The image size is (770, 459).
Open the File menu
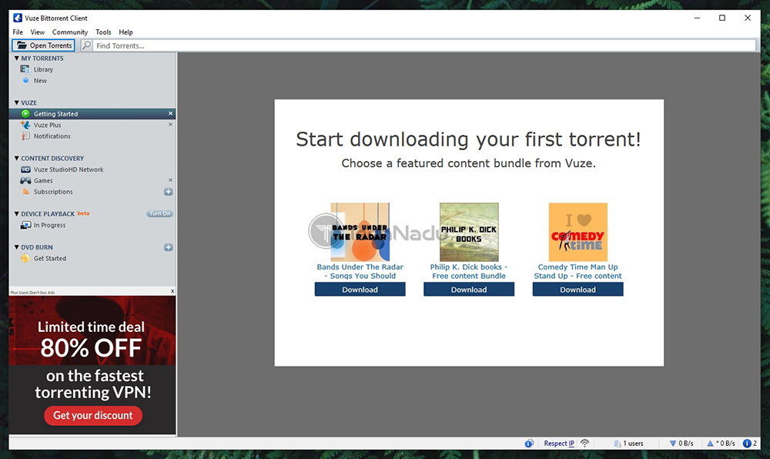(18, 32)
